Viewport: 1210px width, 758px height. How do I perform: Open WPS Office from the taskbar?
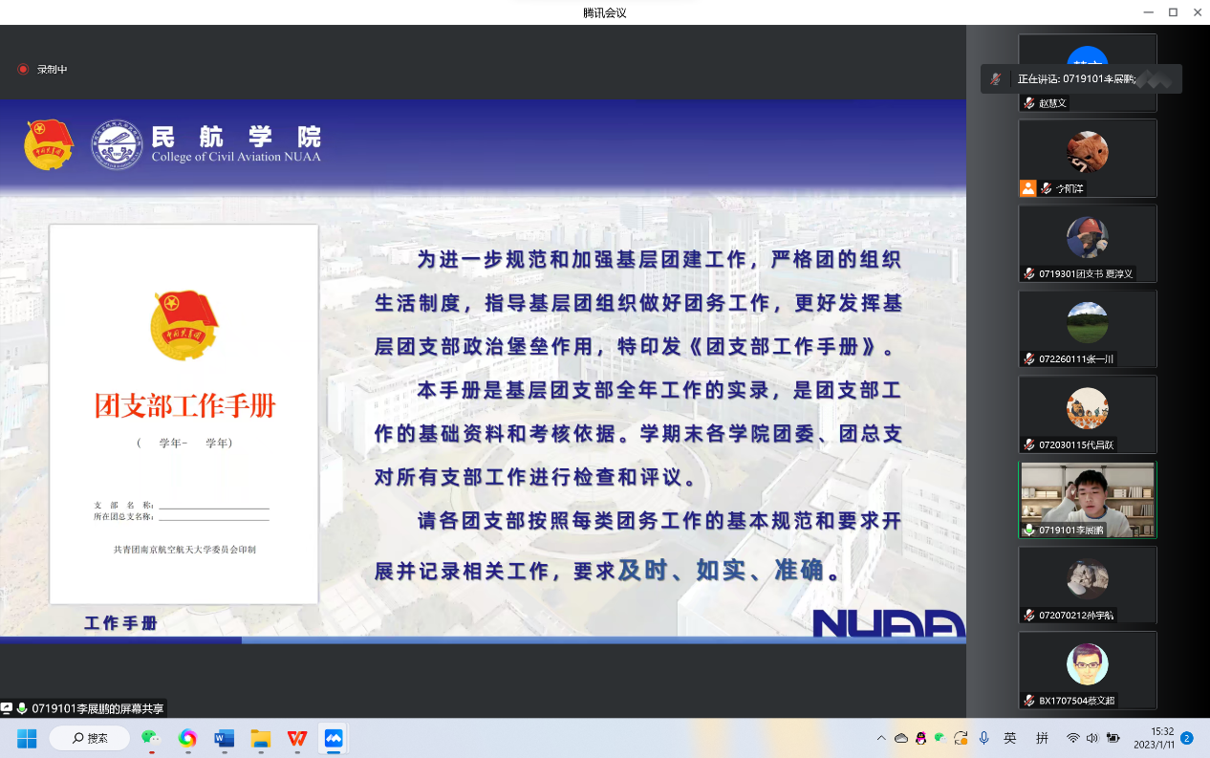pos(297,738)
